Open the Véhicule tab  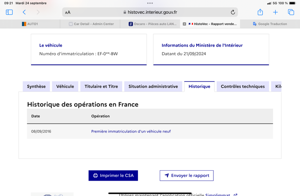[x=65, y=87]
